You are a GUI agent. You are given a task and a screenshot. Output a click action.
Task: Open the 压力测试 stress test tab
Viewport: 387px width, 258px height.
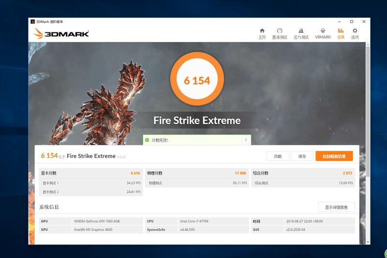tap(301, 34)
